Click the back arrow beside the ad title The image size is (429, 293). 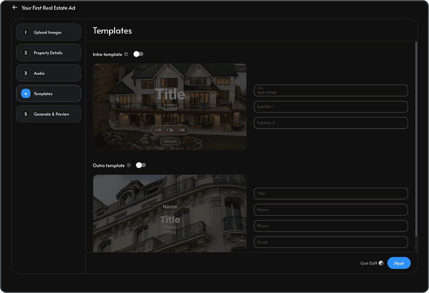15,8
